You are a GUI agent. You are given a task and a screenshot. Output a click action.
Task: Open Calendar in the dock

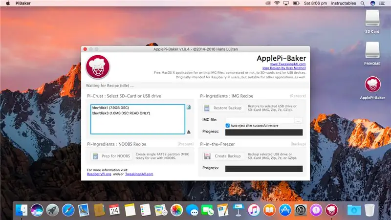point(114,210)
